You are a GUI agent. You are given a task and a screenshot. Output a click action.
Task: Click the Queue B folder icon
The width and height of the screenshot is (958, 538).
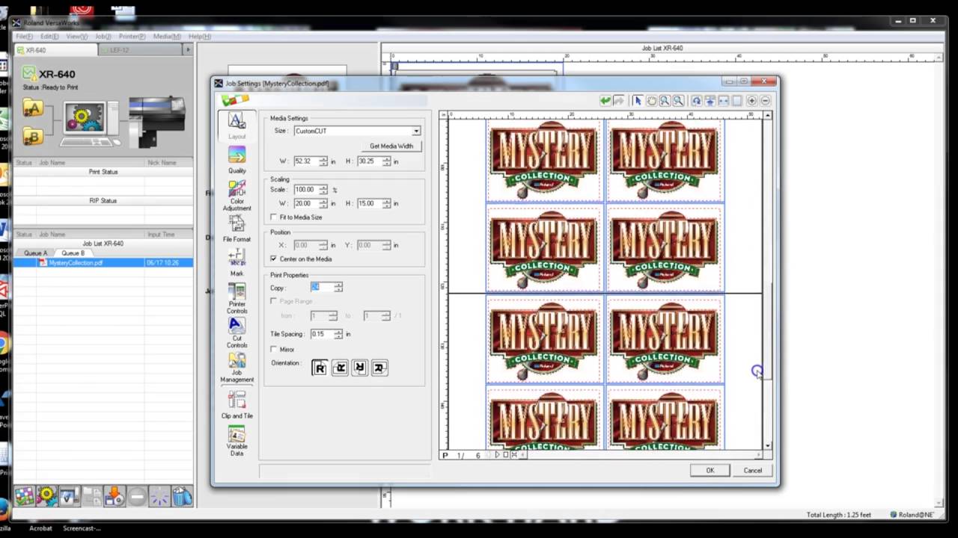(x=32, y=135)
